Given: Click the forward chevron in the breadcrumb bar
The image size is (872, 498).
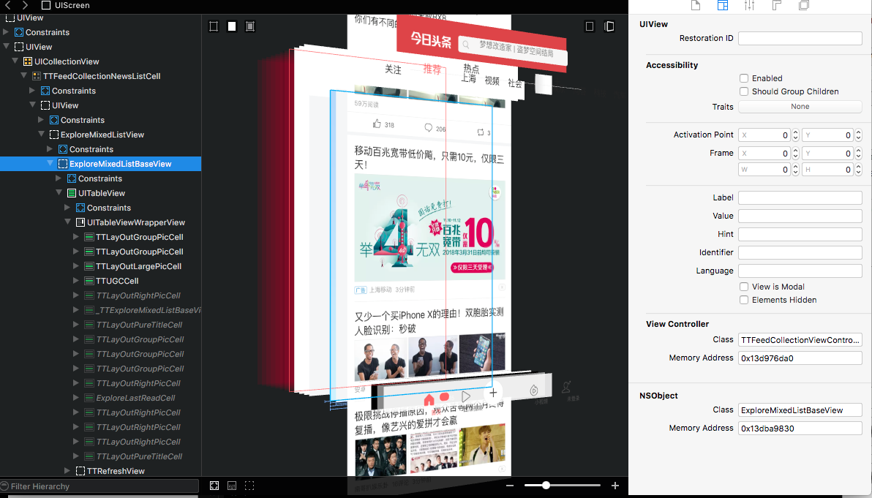Looking at the screenshot, I should (25, 5).
